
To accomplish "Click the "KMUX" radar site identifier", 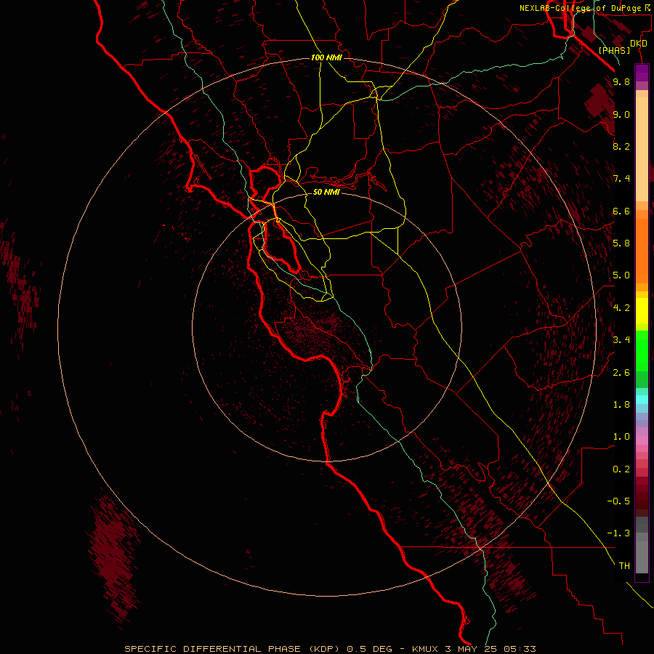I will 425,649.
